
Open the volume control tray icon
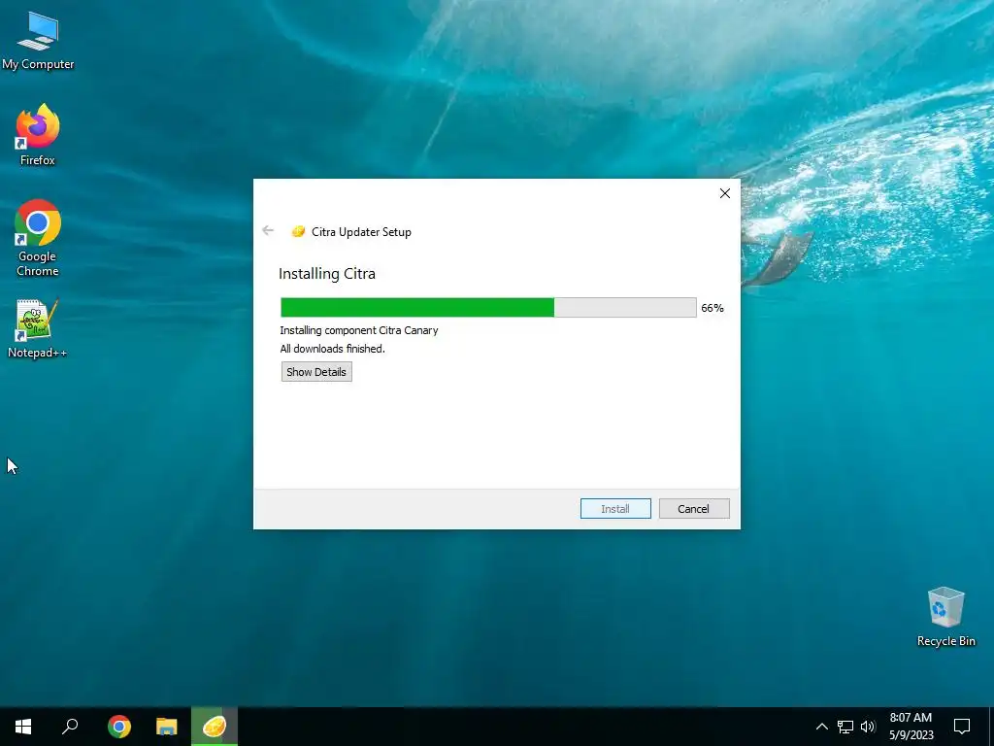tap(868, 727)
